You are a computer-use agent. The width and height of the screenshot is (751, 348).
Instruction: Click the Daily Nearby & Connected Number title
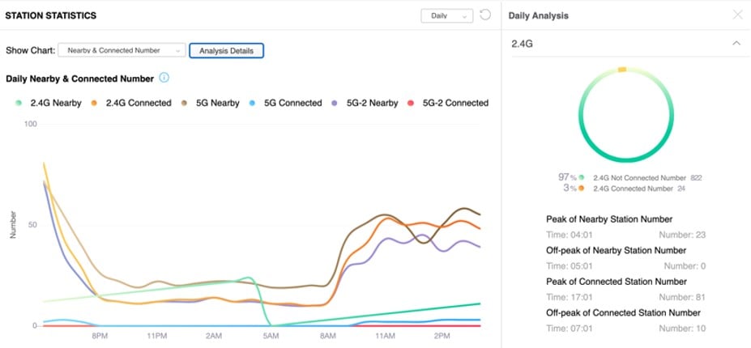[79, 79]
